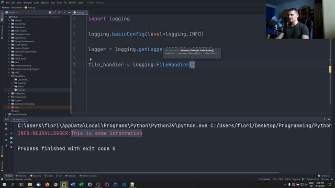Click the CRLF line separator status entry

coord(281,180)
